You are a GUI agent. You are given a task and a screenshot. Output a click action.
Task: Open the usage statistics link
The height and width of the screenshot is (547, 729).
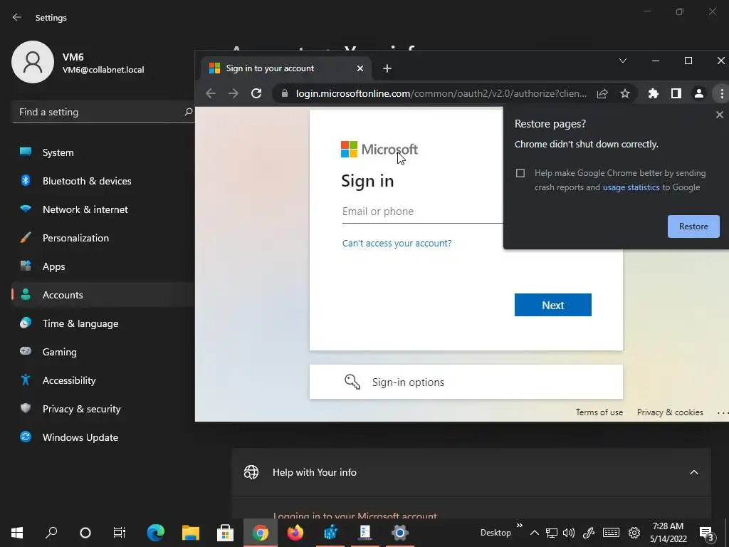631,187
